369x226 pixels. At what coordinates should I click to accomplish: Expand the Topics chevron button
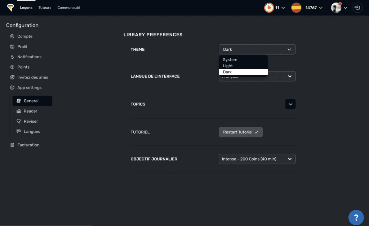(290, 104)
